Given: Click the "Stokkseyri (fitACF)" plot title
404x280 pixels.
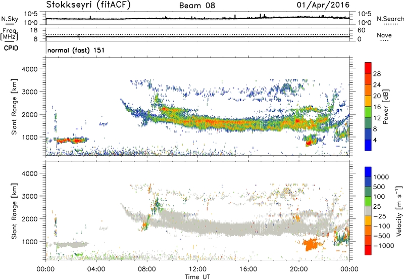Looking at the screenshot, I should [x=88, y=5].
